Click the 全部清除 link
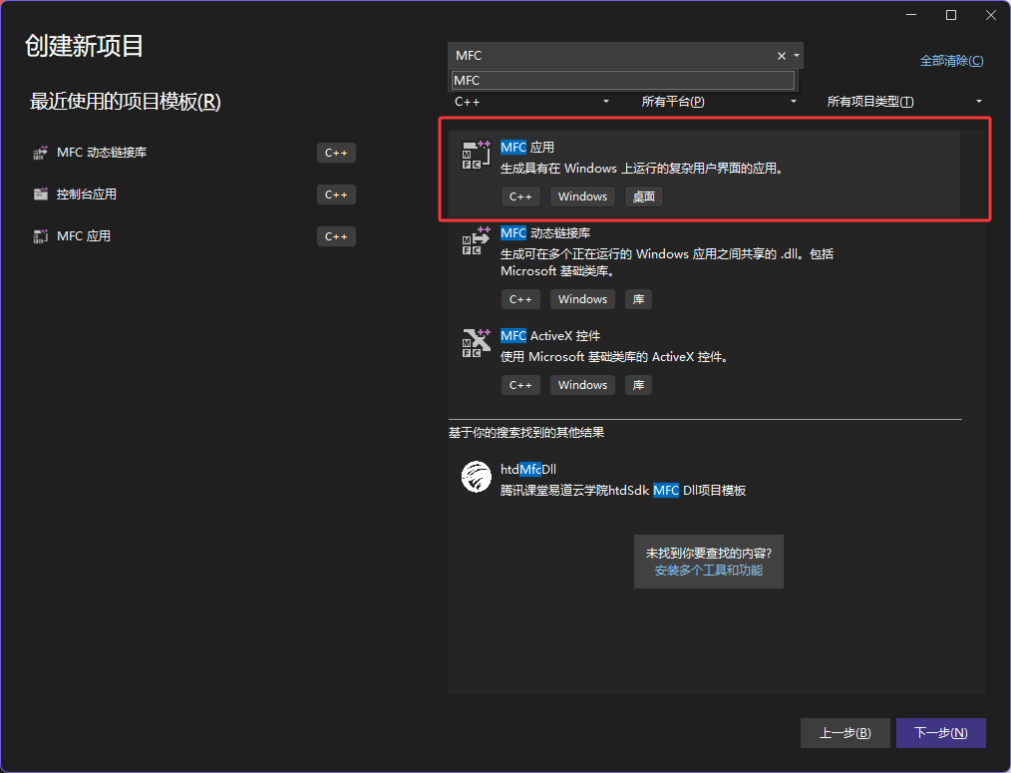 coord(951,61)
